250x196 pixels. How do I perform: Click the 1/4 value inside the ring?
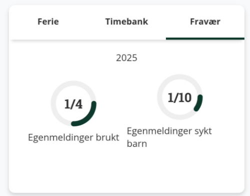73,104
